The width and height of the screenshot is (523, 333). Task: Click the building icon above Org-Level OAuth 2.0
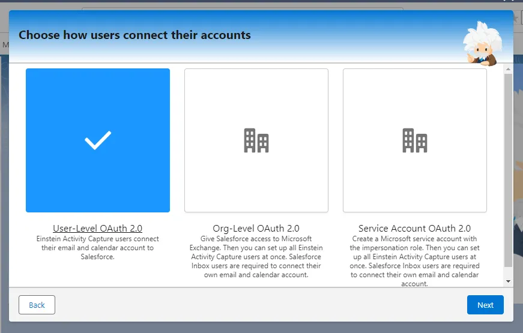point(256,140)
